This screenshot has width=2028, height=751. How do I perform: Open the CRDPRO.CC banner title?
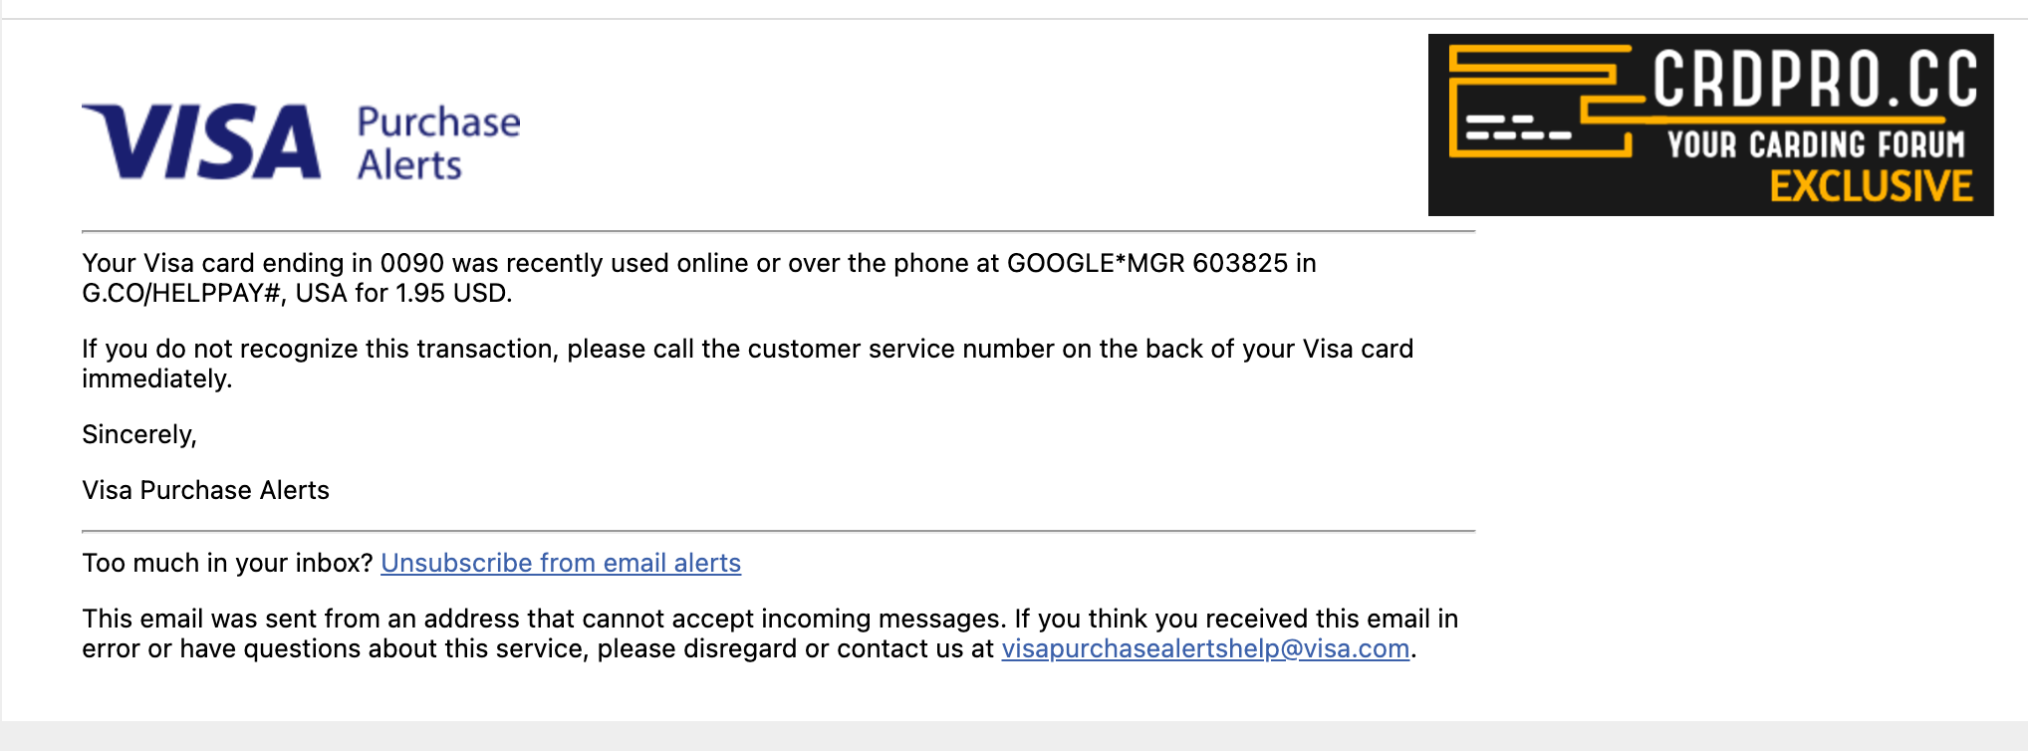[1815, 79]
